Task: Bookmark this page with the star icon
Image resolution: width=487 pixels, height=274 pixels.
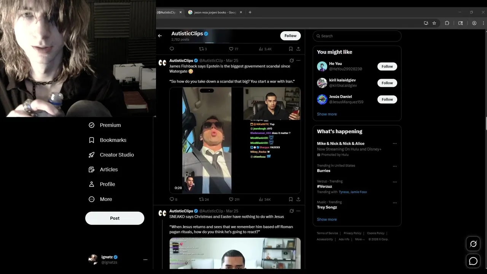Action: point(434,23)
